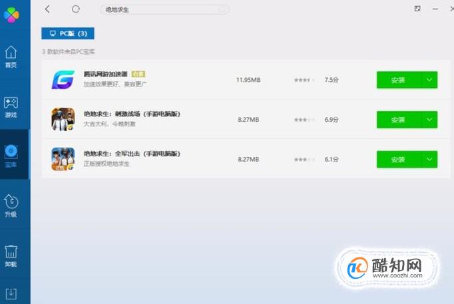Refresh the search results page
The image size is (454, 304).
76,9
